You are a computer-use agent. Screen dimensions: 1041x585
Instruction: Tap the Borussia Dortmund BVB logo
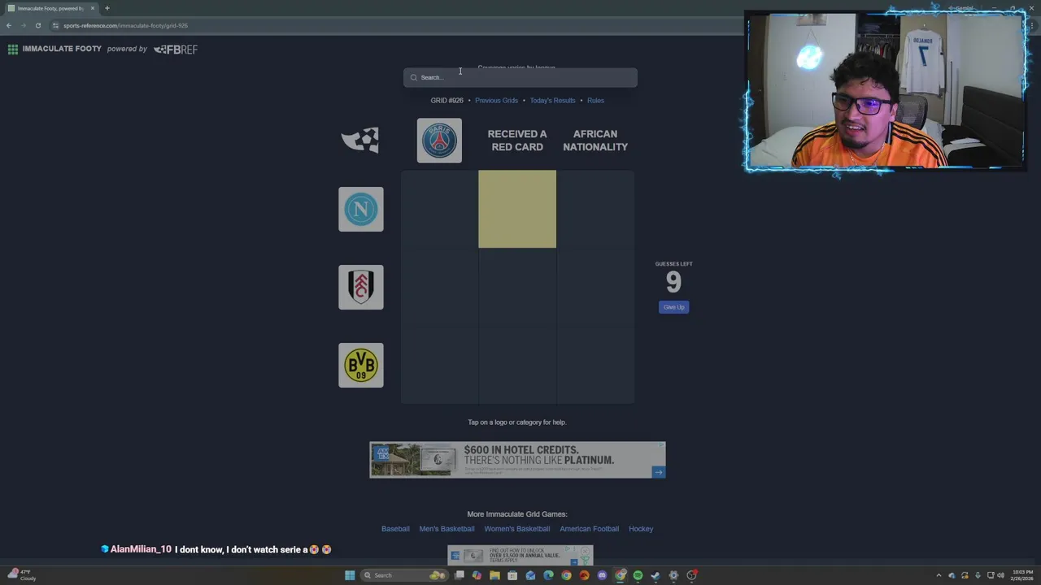[361, 366]
